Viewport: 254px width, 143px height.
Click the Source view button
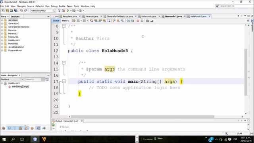[x=56, y=21]
